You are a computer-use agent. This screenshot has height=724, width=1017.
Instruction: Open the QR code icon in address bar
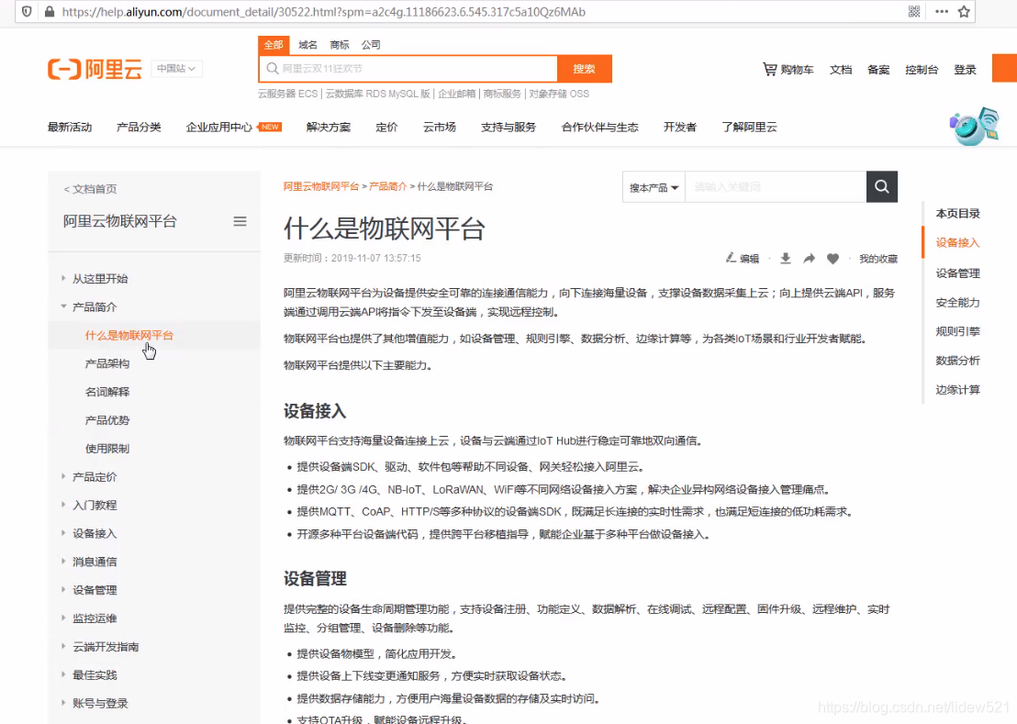[914, 12]
